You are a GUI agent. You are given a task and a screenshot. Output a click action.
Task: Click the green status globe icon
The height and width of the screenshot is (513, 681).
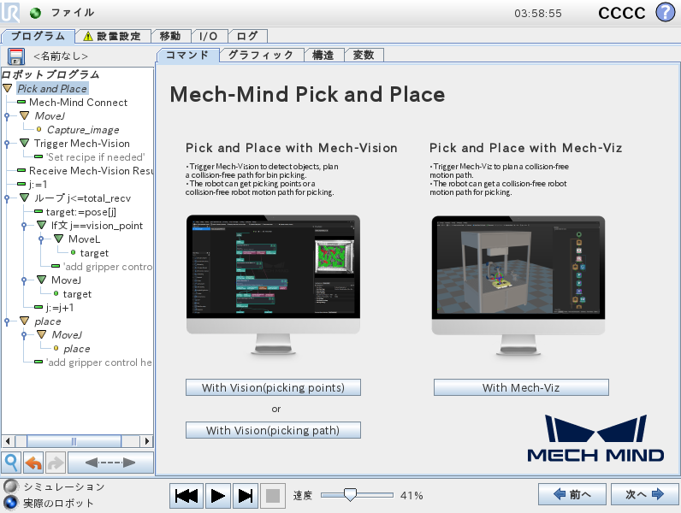35,13
